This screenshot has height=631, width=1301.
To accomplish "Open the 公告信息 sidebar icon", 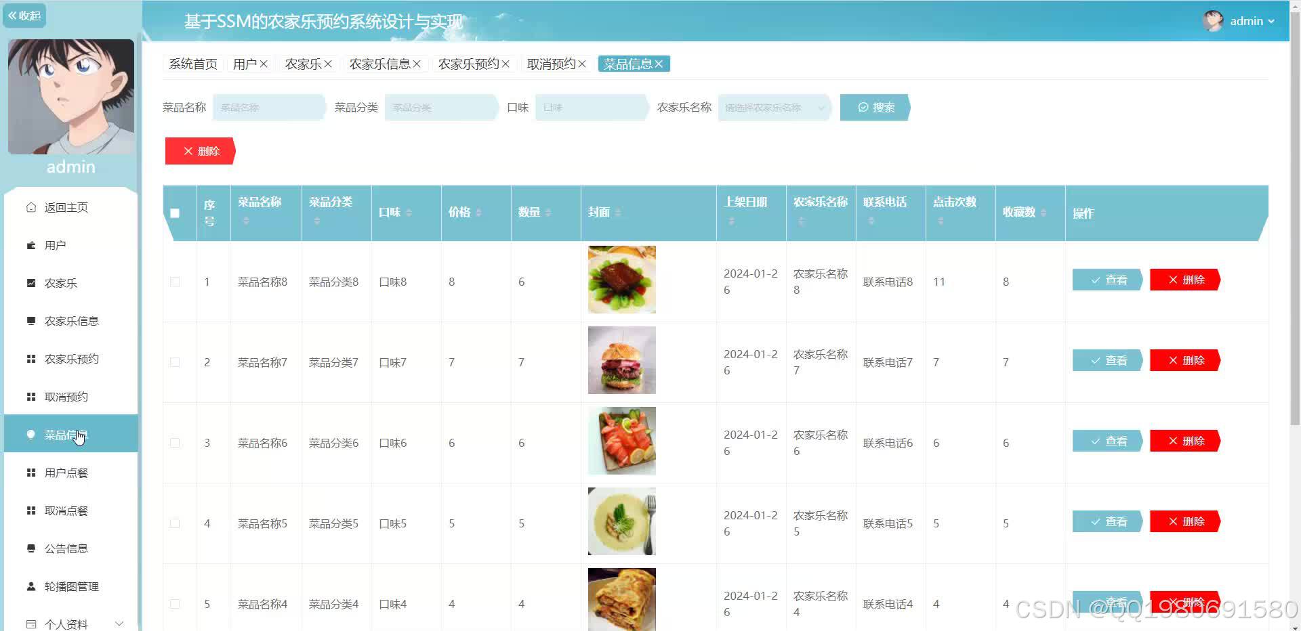I will (x=31, y=548).
